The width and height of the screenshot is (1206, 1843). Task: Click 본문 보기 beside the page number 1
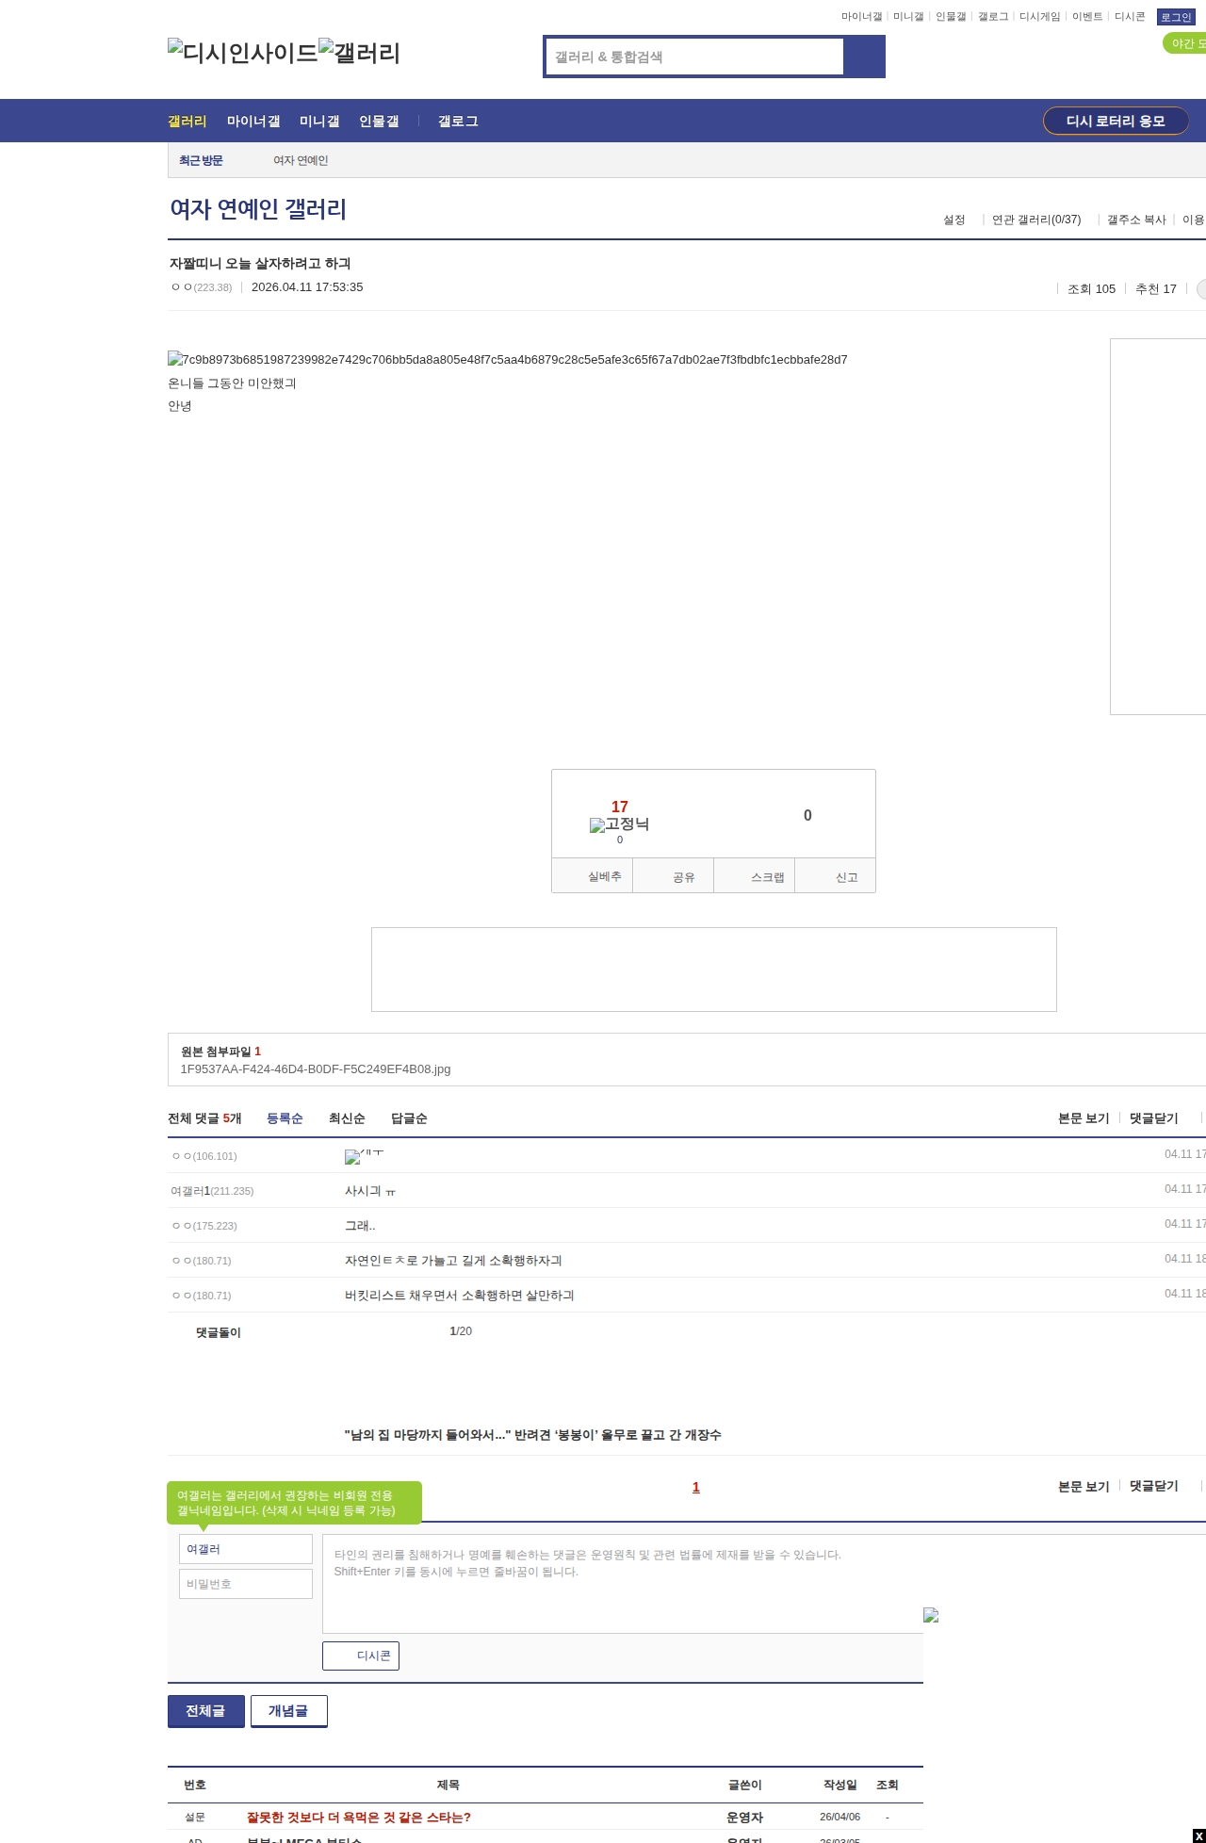point(1084,1486)
